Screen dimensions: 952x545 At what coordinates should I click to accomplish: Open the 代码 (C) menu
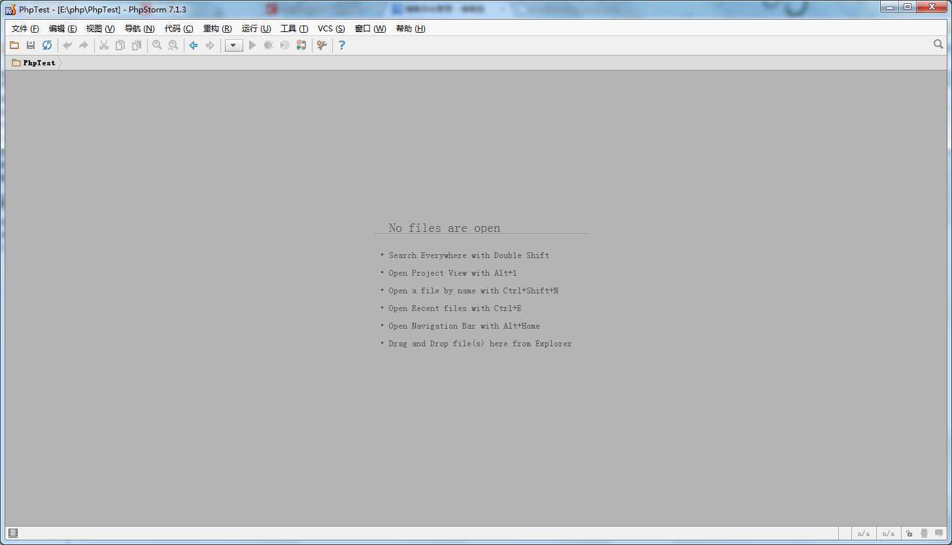(178, 29)
